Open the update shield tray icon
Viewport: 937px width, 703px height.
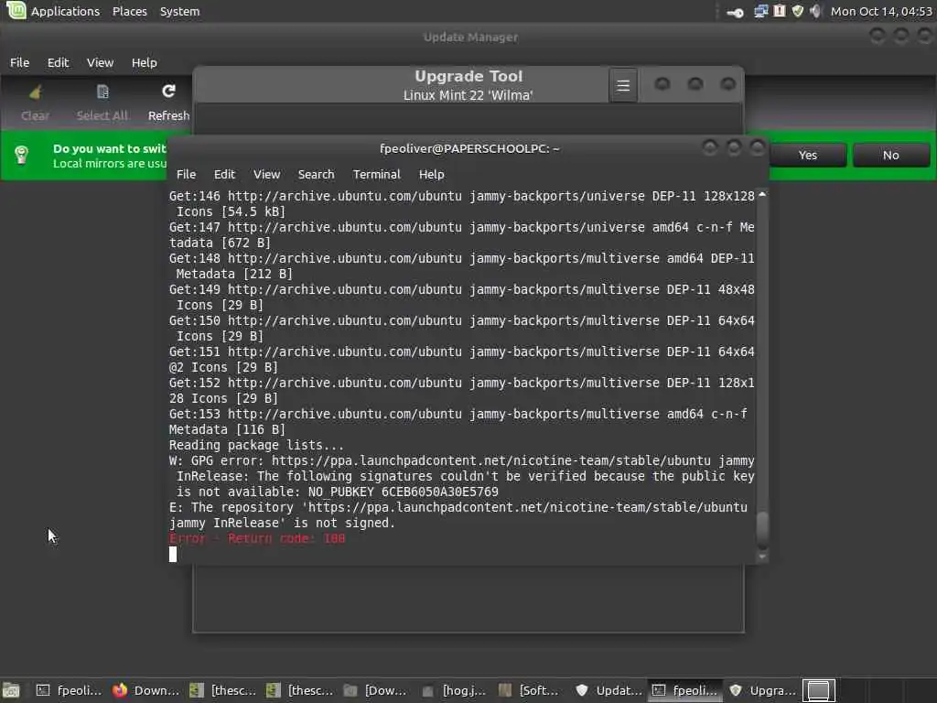(x=797, y=11)
